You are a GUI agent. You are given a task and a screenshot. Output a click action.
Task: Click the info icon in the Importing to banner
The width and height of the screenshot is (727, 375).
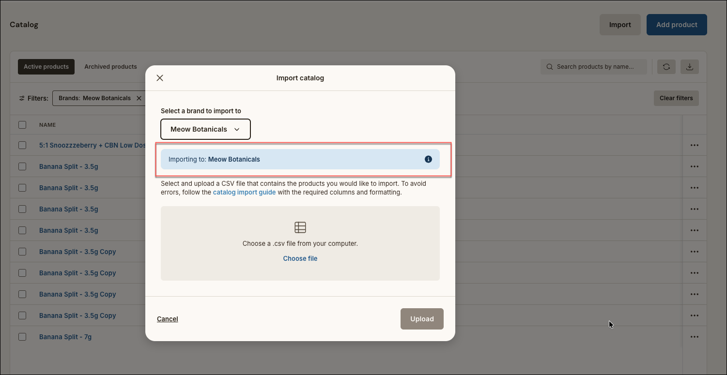coord(428,159)
